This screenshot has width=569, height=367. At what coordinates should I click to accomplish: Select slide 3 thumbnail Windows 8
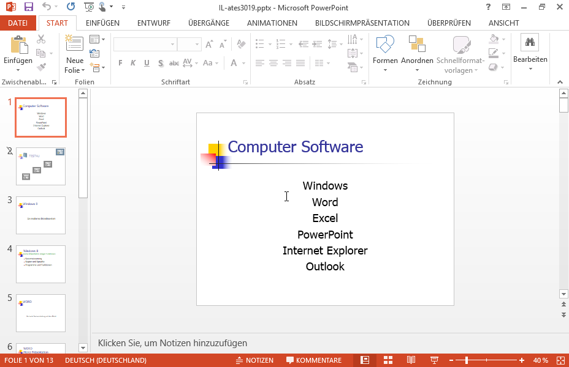click(x=40, y=215)
